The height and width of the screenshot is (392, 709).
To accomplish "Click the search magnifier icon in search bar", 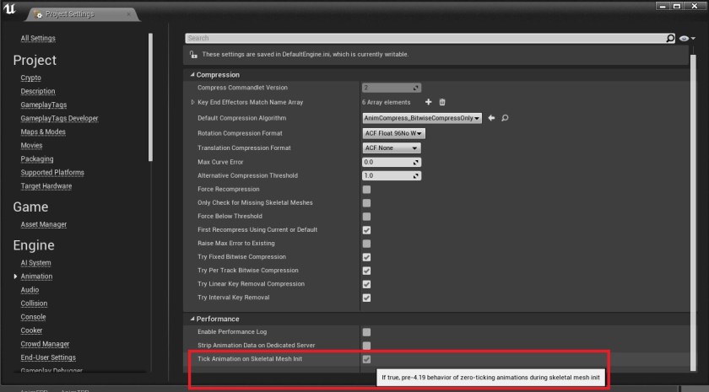I will (x=670, y=38).
